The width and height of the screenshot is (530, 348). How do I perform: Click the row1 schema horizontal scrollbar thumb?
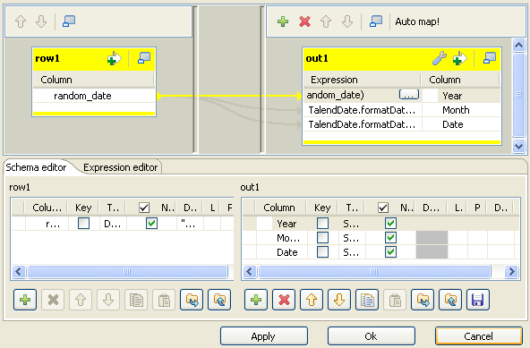pyautogui.click(x=127, y=272)
